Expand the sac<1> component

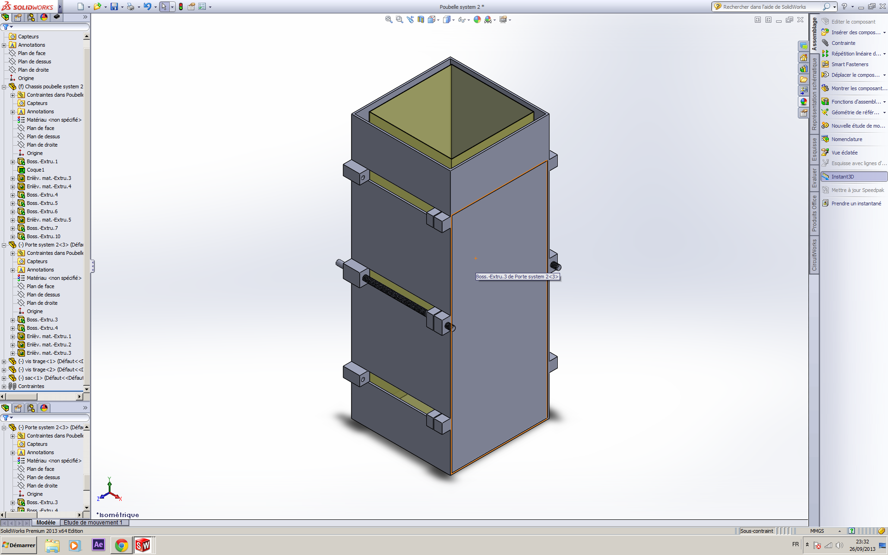[4, 378]
